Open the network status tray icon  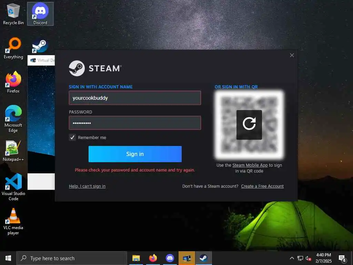300,258
